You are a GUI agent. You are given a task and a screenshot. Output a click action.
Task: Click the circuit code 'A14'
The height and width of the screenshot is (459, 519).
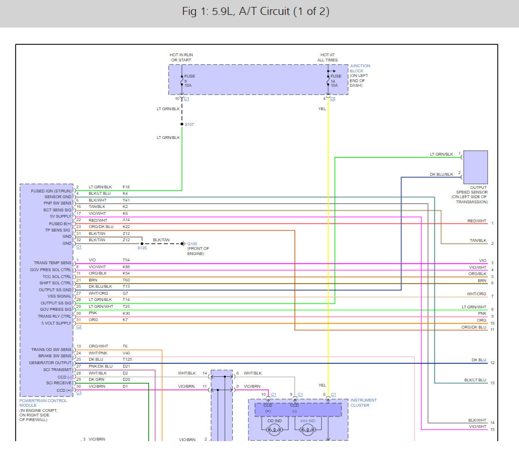click(126, 220)
